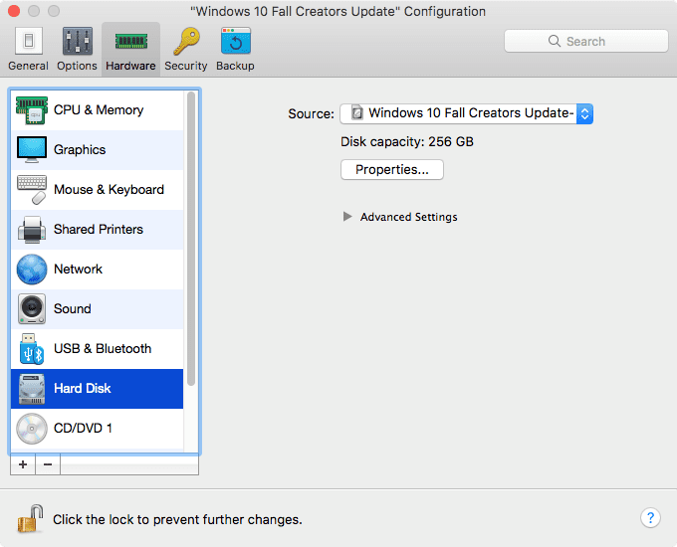677x547 pixels.
Task: Open the Backup icon
Action: (x=236, y=41)
